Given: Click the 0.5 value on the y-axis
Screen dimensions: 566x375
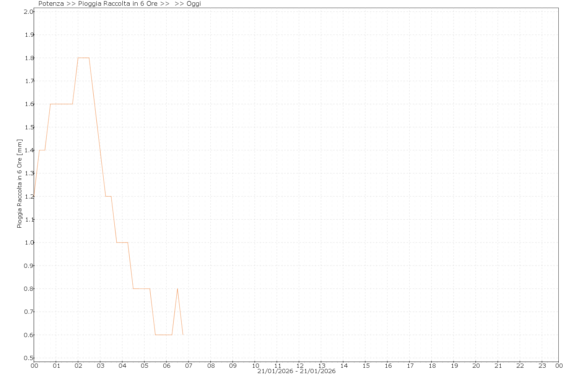Looking at the screenshot, I should pyautogui.click(x=29, y=358).
